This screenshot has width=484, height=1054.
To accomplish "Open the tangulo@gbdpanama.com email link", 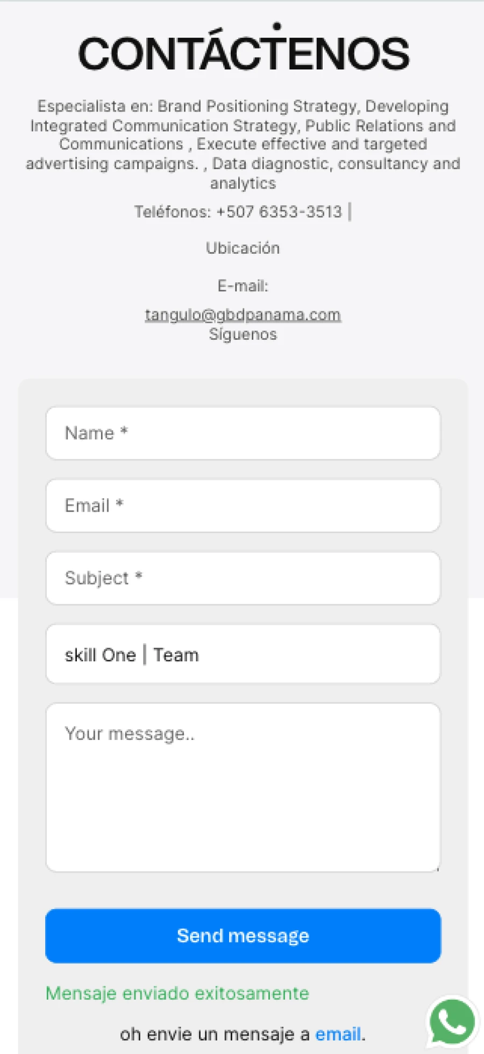I will point(243,315).
